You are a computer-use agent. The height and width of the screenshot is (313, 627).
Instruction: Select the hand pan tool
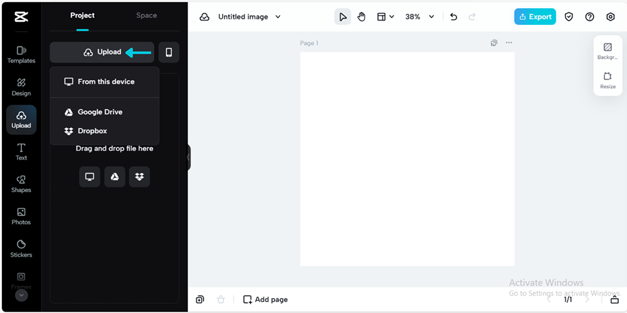pos(362,17)
